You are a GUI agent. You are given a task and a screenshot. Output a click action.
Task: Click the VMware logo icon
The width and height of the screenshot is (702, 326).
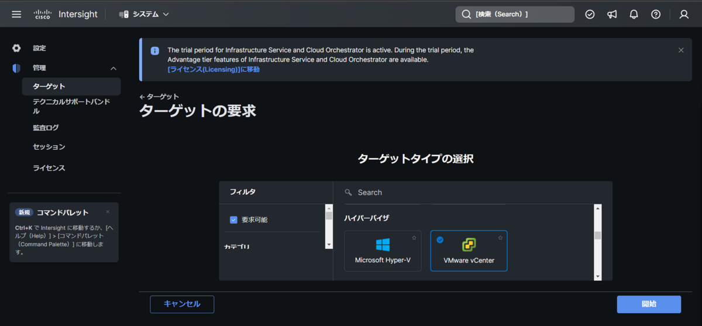[x=469, y=245]
